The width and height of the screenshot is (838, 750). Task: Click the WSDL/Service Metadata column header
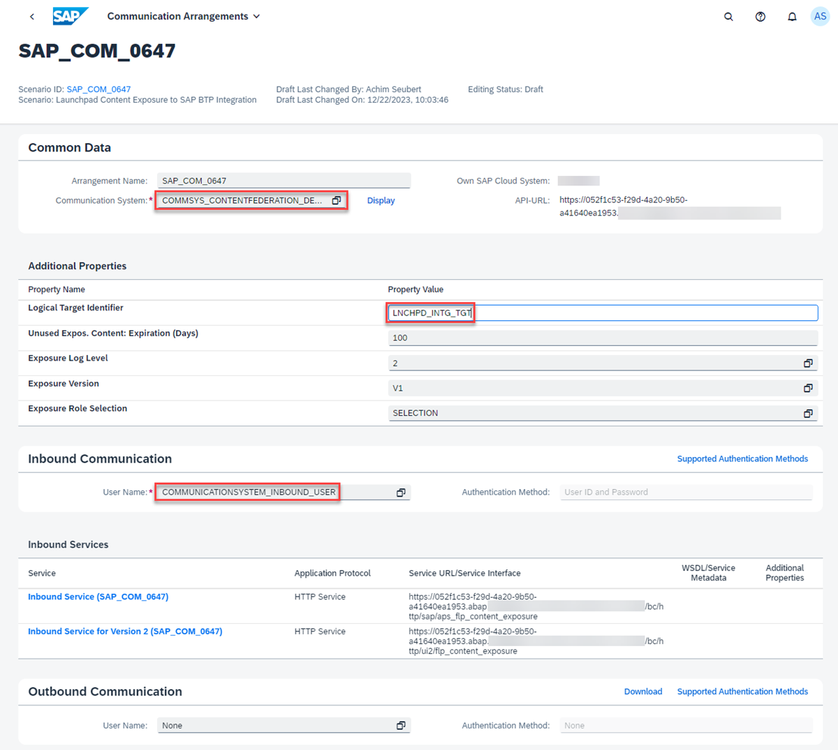click(708, 573)
